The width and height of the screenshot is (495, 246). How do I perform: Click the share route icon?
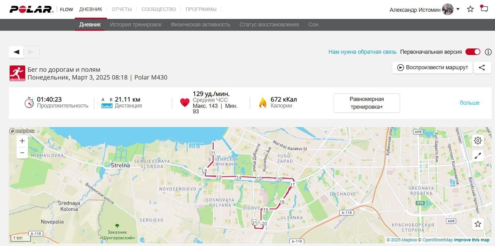click(x=482, y=67)
